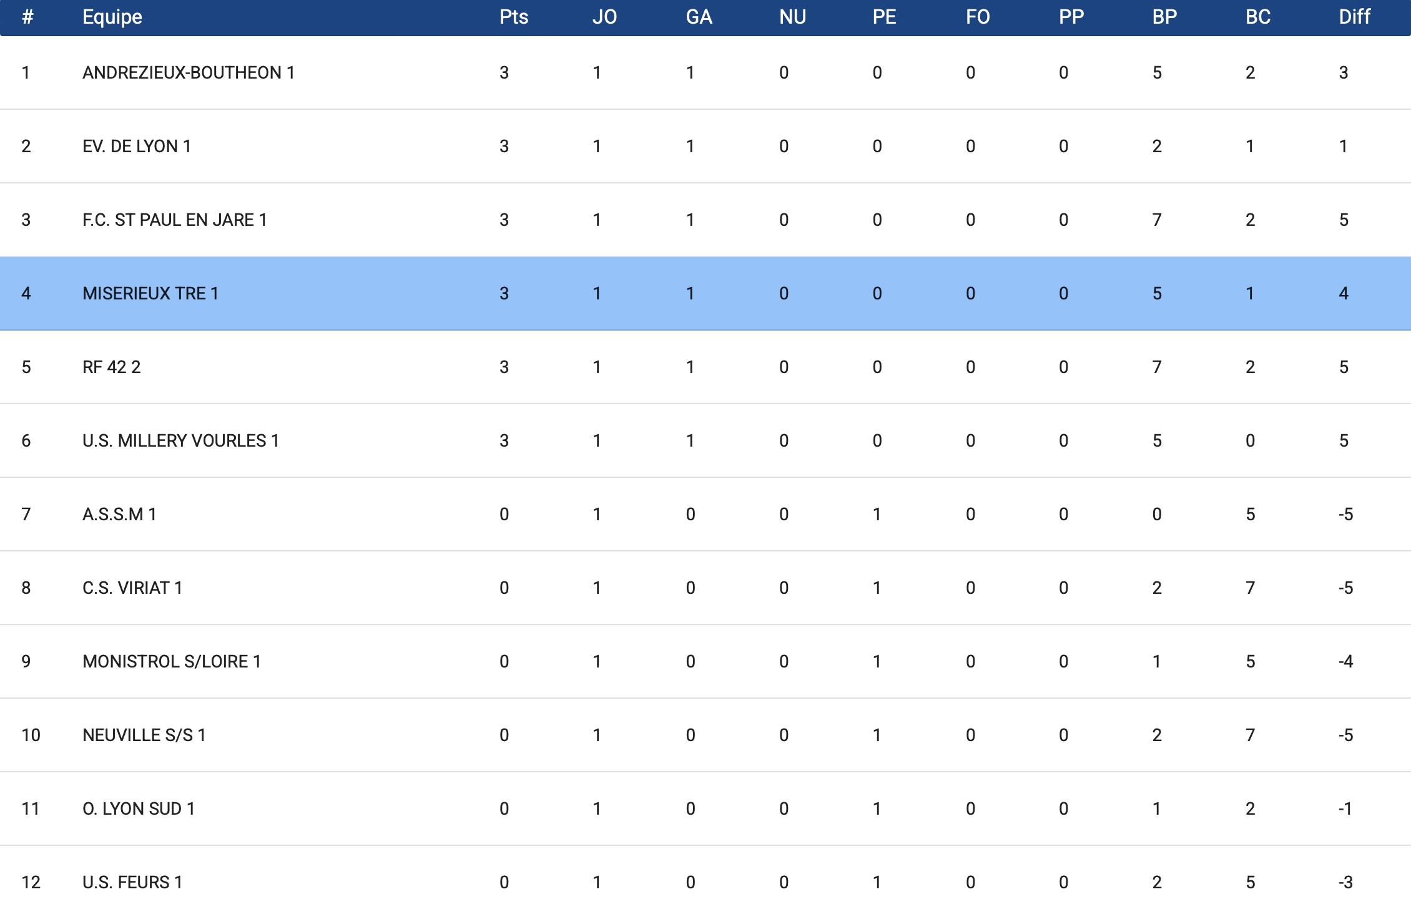
Task: Click the JO column header
Action: [604, 17]
